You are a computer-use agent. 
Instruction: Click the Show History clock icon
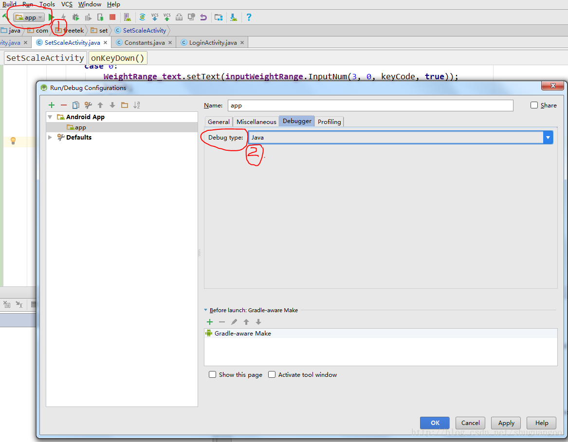coord(191,17)
